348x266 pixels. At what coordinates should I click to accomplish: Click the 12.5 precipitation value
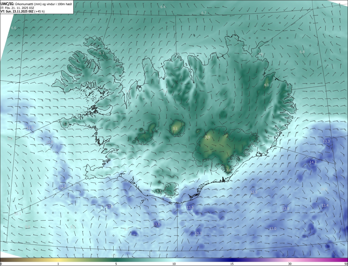click(254, 192)
